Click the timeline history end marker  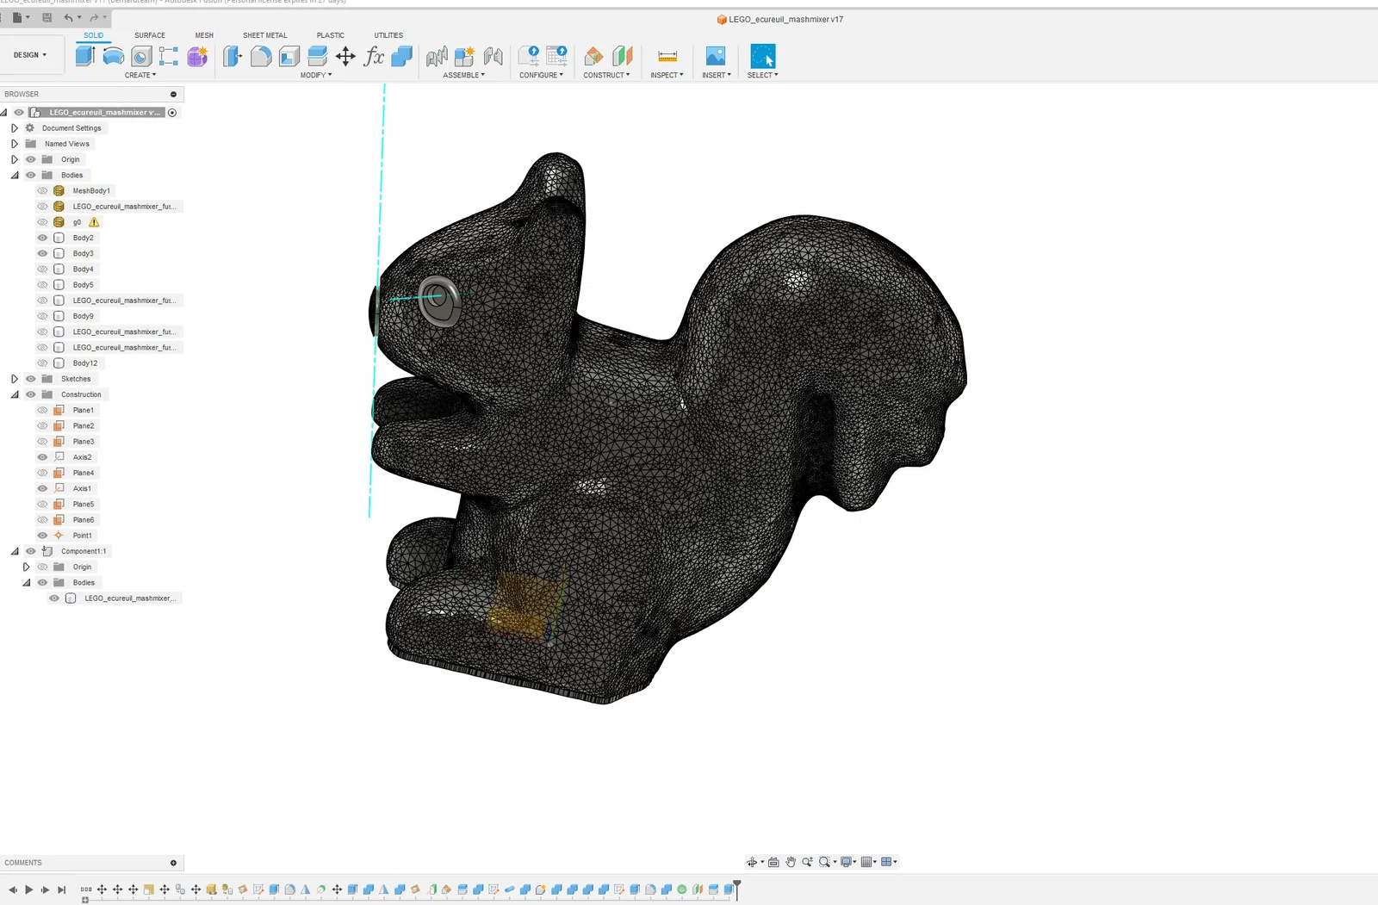point(737,889)
